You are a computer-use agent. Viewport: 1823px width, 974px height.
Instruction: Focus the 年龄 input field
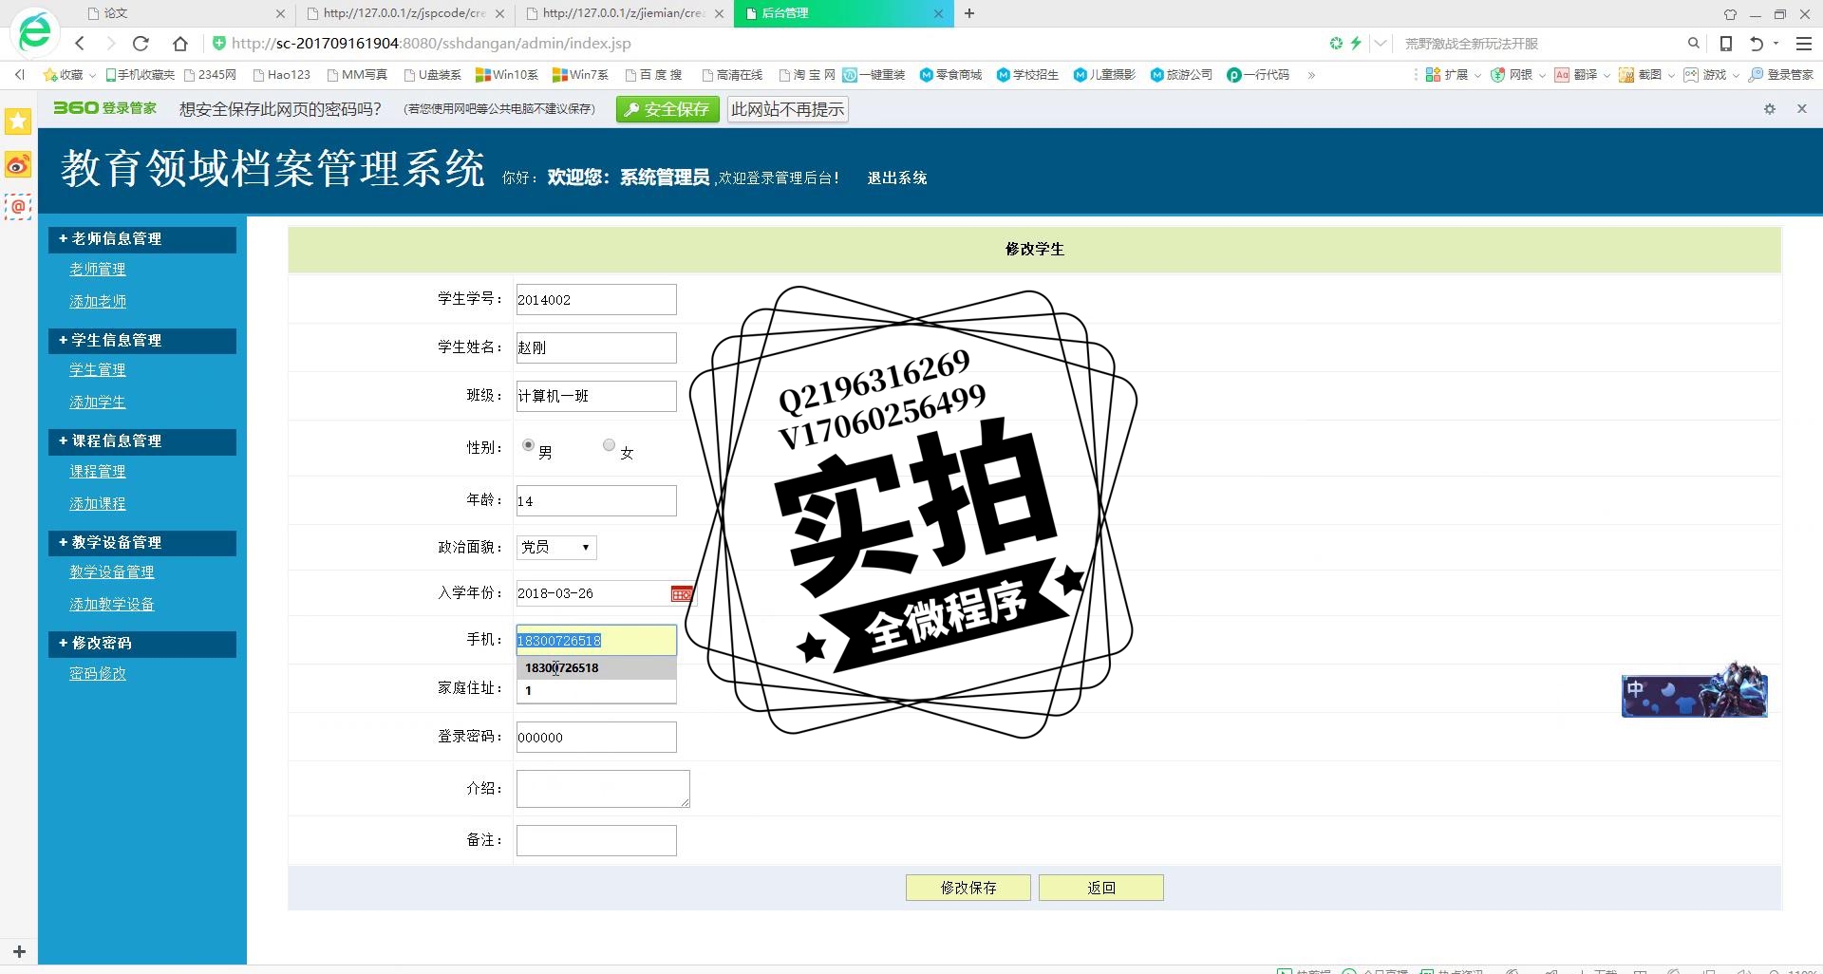596,501
